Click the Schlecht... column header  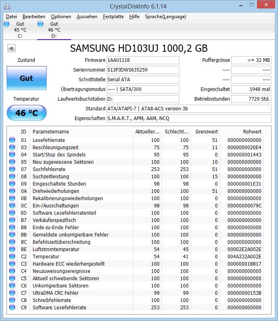(177, 132)
